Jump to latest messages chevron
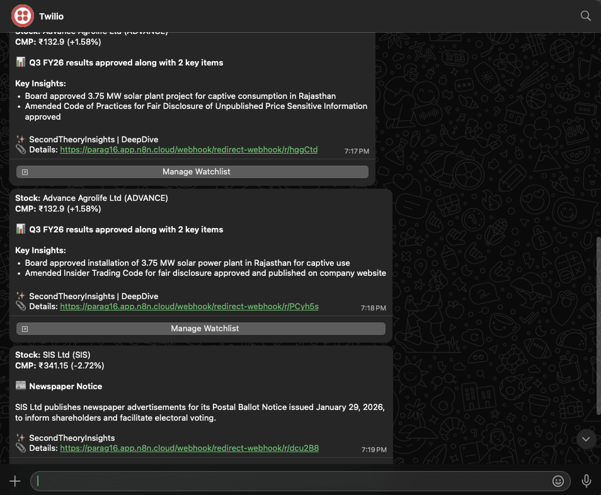 pyautogui.click(x=586, y=439)
